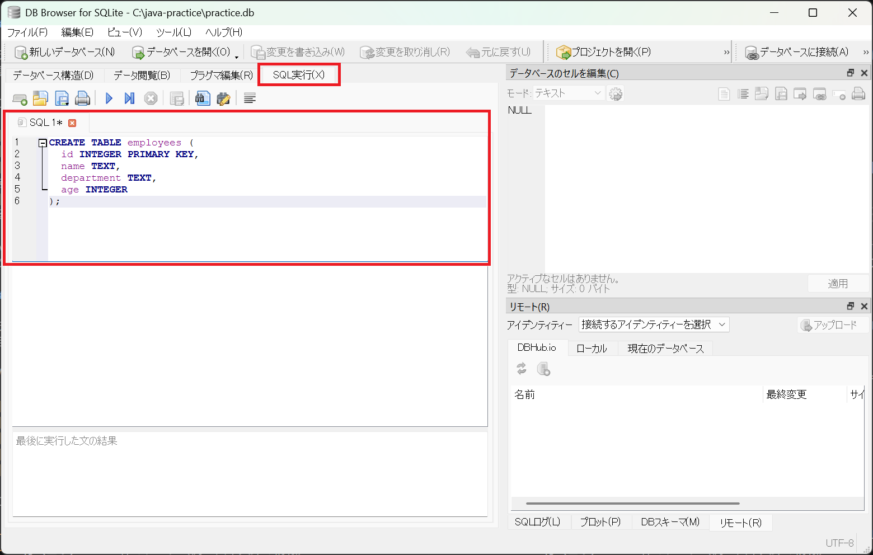
Task: Click the open in application icon in cell editor
Action: click(x=800, y=94)
